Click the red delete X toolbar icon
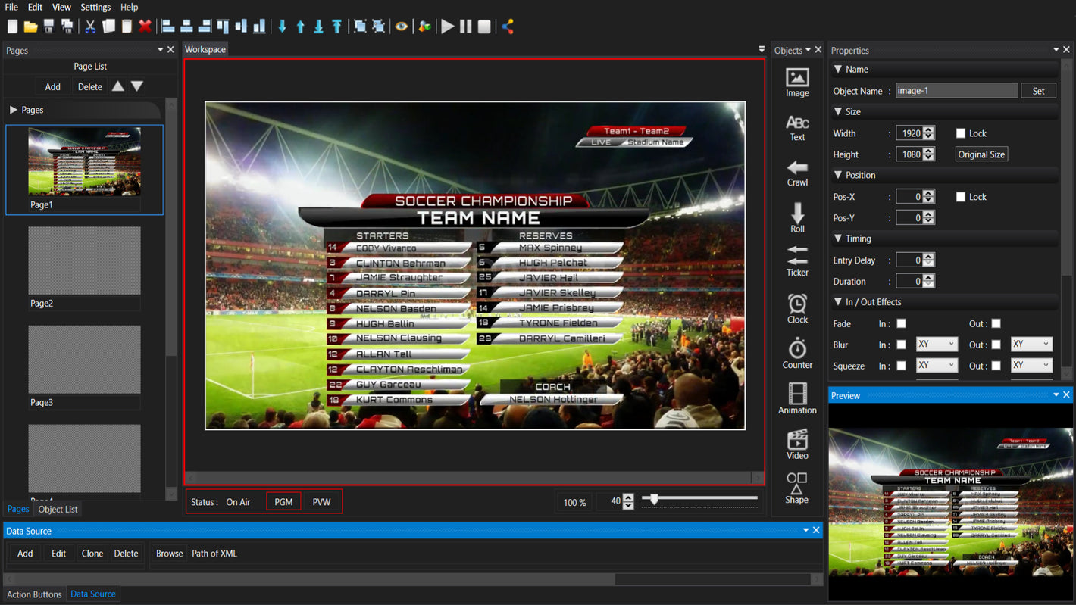The width and height of the screenshot is (1076, 605). [145, 27]
